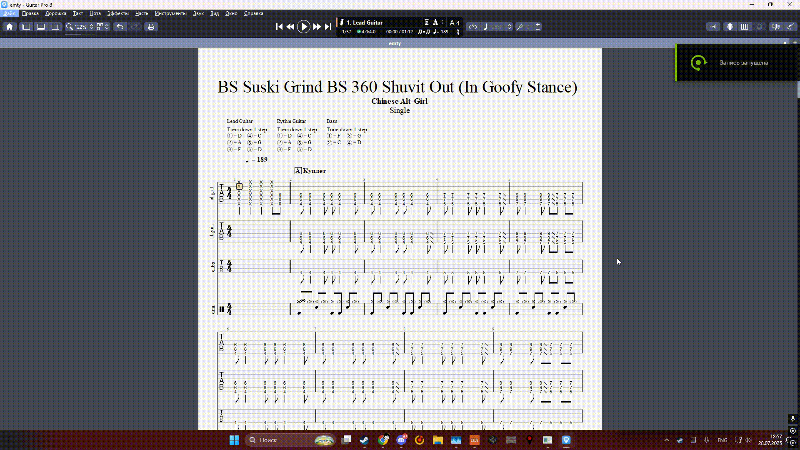Open the Инструменты menu

coord(170,13)
